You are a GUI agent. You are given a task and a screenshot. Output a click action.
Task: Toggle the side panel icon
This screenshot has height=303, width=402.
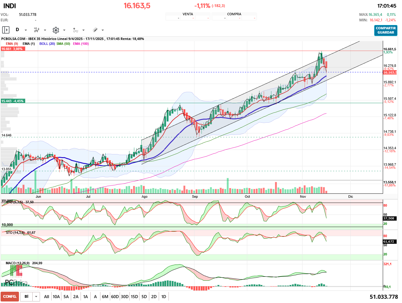(6, 30)
